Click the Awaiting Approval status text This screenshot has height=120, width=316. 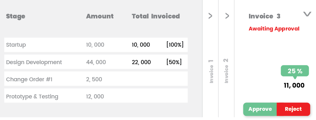pyautogui.click(x=274, y=29)
